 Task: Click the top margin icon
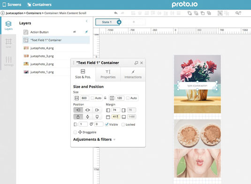click(108, 117)
